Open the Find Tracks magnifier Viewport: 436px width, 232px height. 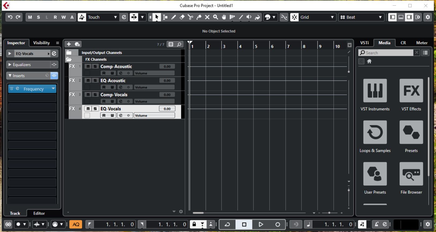coord(179,44)
